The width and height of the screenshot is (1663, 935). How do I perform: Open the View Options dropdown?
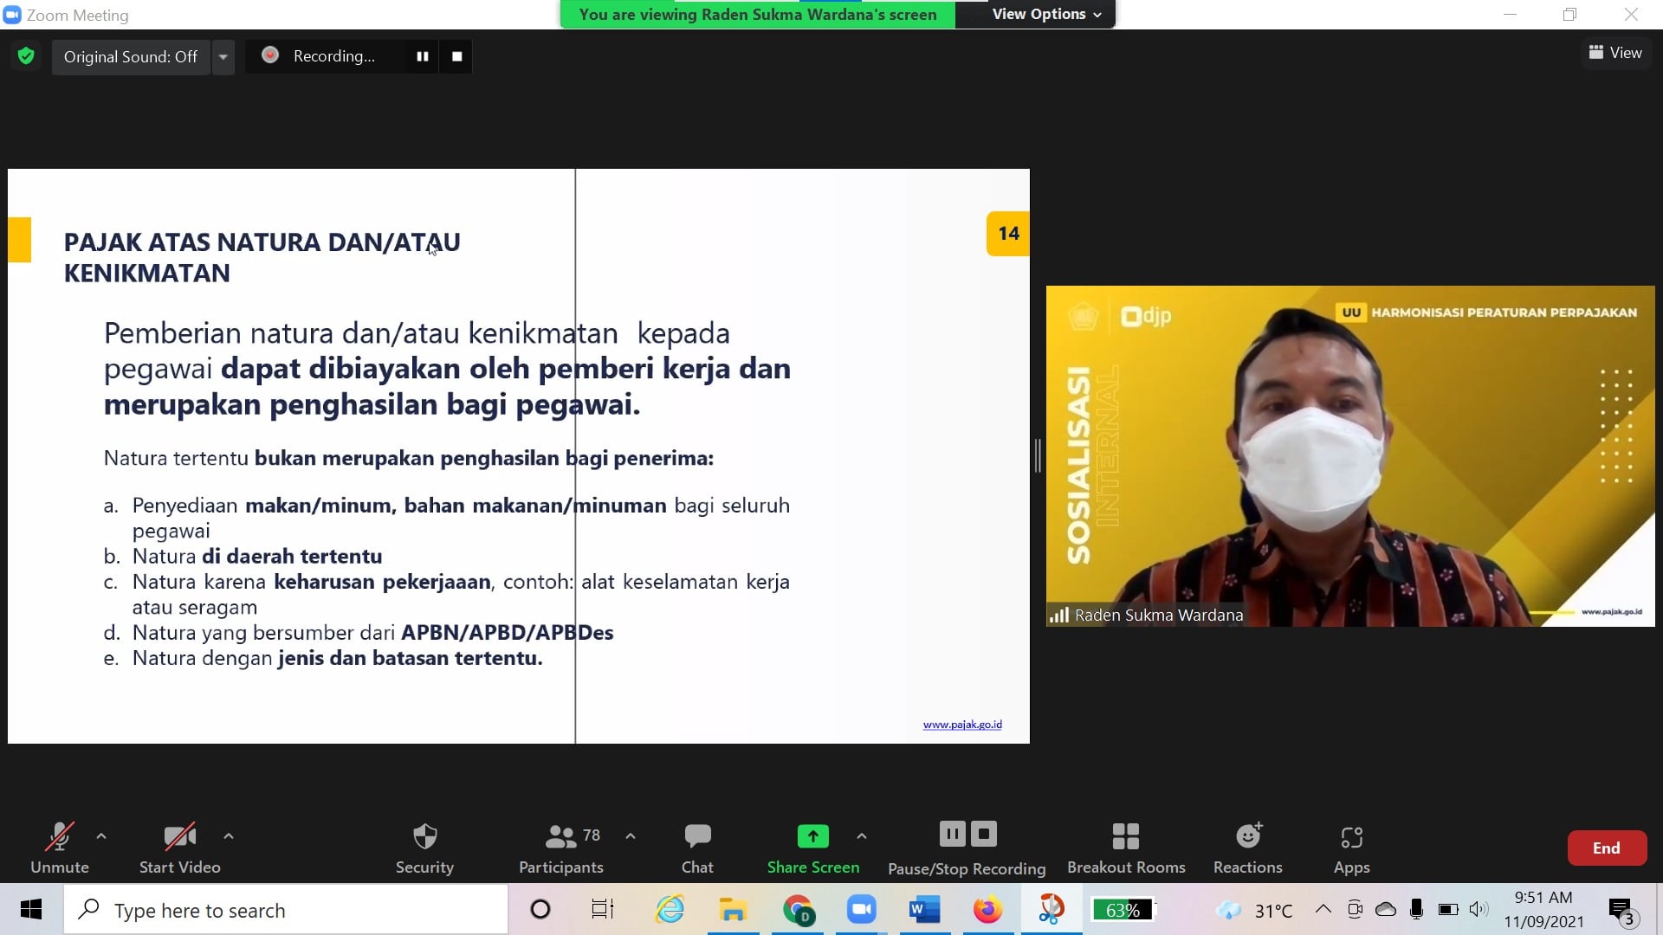(1046, 14)
